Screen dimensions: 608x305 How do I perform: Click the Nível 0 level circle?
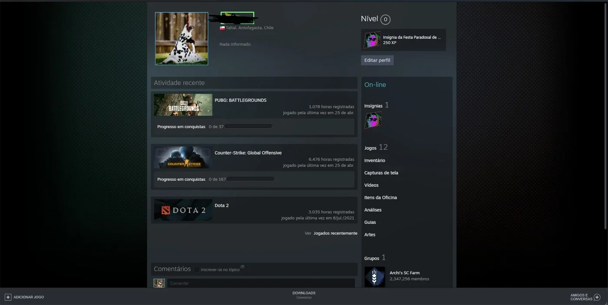(x=385, y=20)
